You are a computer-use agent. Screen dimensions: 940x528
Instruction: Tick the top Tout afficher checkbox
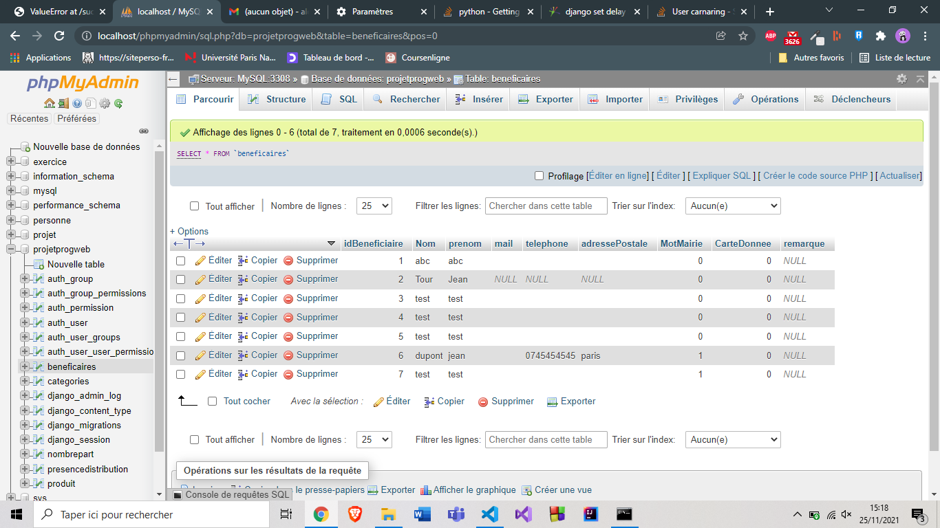tap(195, 206)
